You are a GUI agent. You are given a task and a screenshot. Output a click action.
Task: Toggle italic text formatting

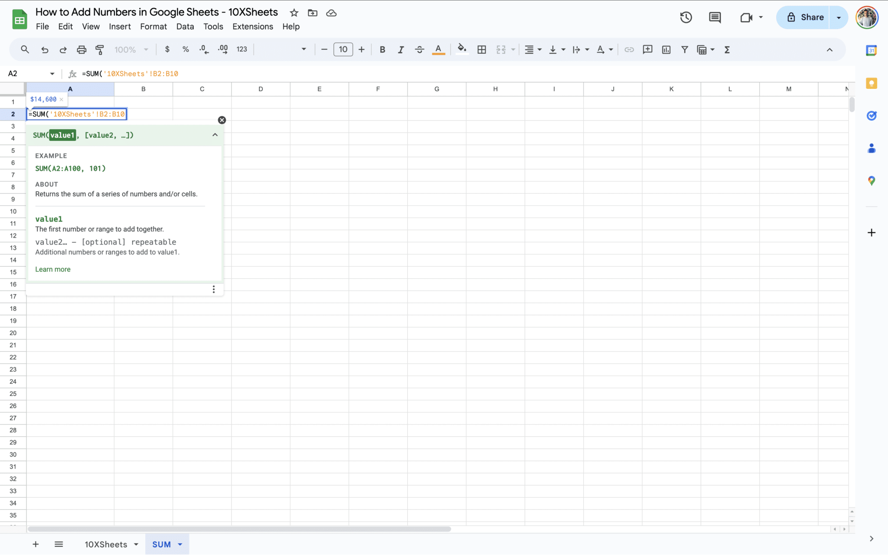(x=401, y=49)
